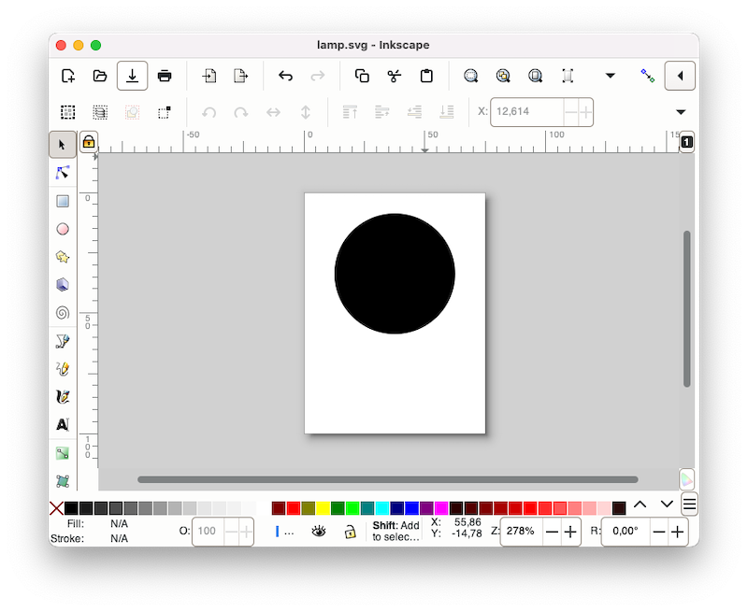The width and height of the screenshot is (748, 611).
Task: Select the black circle on canvas
Action: tap(395, 274)
